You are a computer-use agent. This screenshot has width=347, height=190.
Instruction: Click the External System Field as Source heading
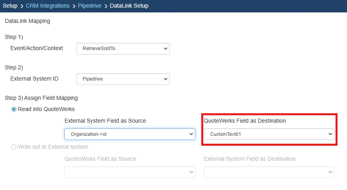(105, 121)
